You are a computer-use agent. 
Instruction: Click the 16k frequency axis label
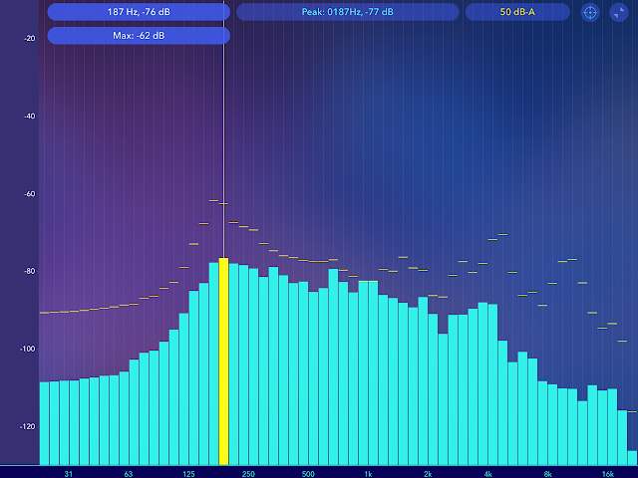click(607, 474)
